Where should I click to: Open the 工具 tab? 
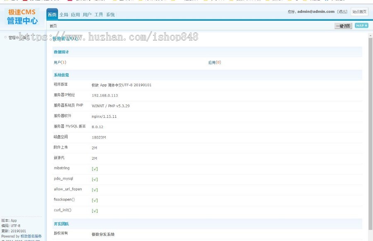(98, 14)
